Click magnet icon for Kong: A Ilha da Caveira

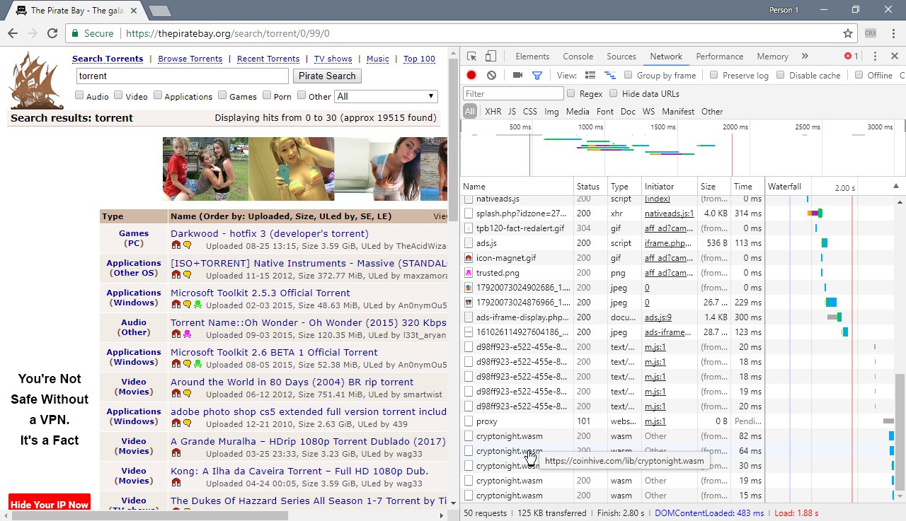[176, 483]
